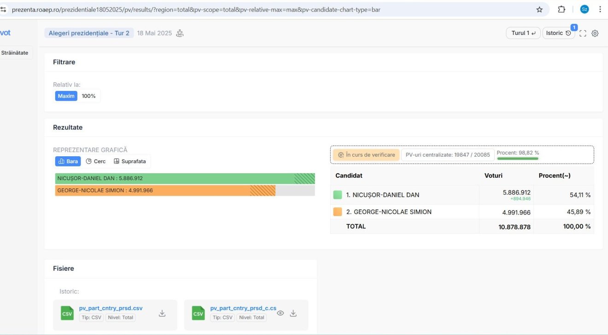608x335 pixels.
Task: Open the Istoric history button
Action: [x=558, y=33]
